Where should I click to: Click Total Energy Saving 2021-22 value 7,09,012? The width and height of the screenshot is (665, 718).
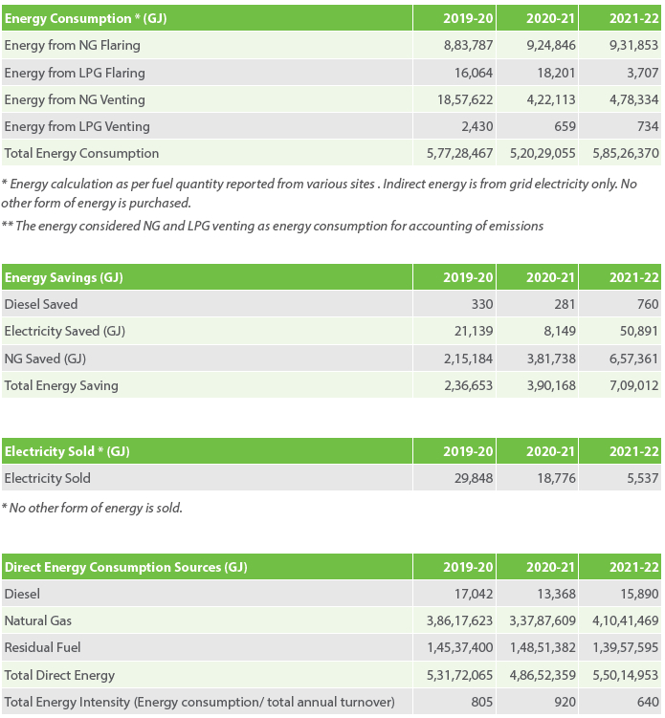(633, 385)
